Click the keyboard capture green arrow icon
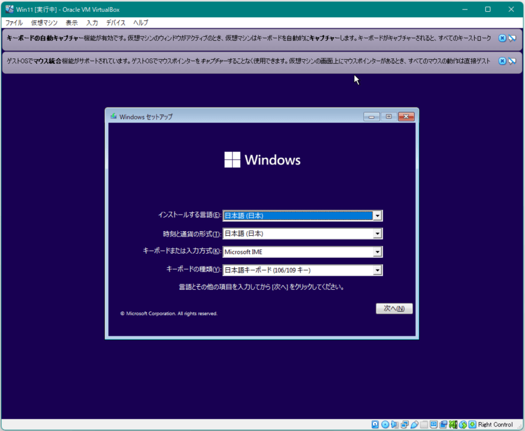Image resolution: width=525 pixels, height=431 pixels. click(x=472, y=424)
